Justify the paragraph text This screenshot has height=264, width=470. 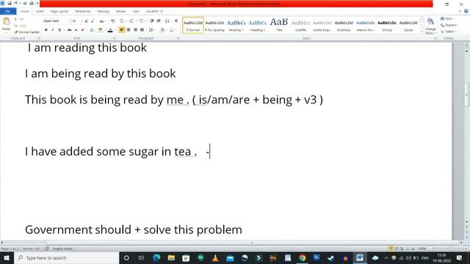[142, 30]
